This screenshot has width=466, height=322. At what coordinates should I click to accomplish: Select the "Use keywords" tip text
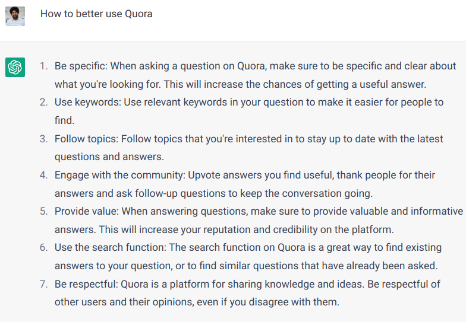pyautogui.click(x=87, y=102)
